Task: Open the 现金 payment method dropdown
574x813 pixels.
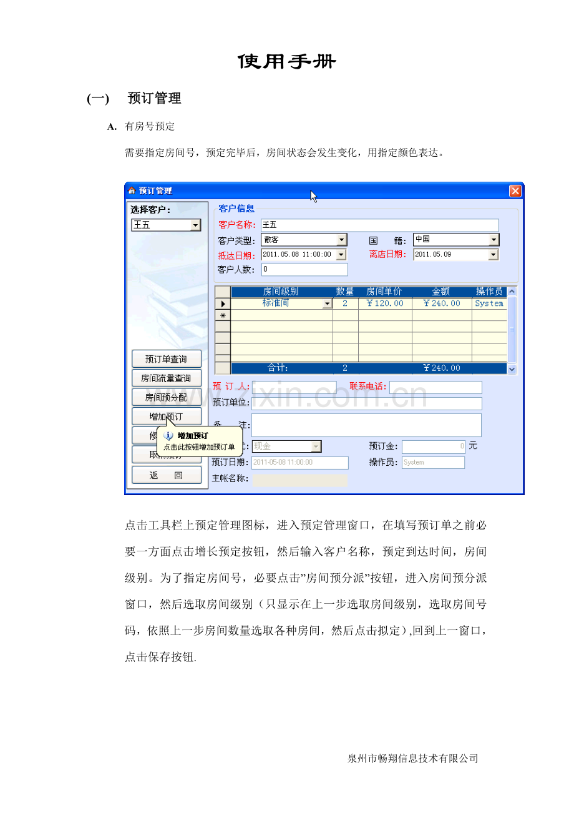Action: (x=316, y=446)
